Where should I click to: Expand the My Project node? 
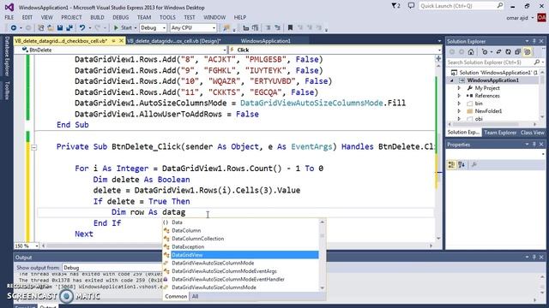click(459, 88)
